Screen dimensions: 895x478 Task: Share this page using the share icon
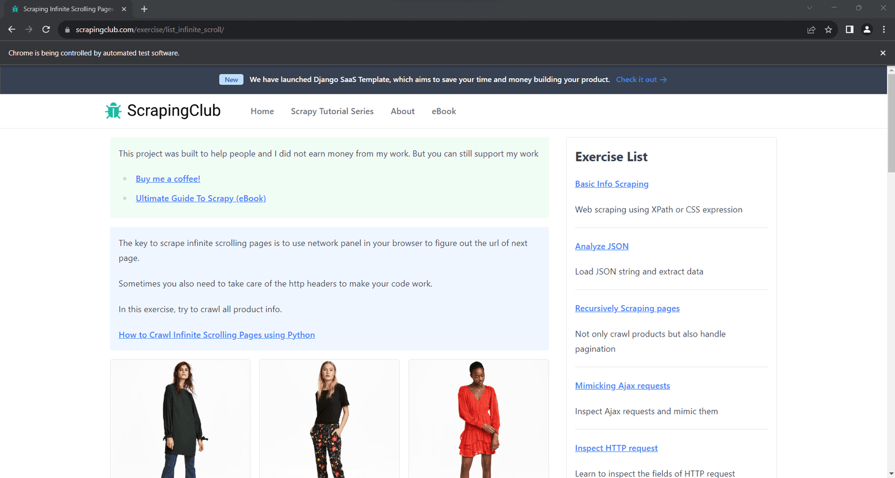(811, 30)
